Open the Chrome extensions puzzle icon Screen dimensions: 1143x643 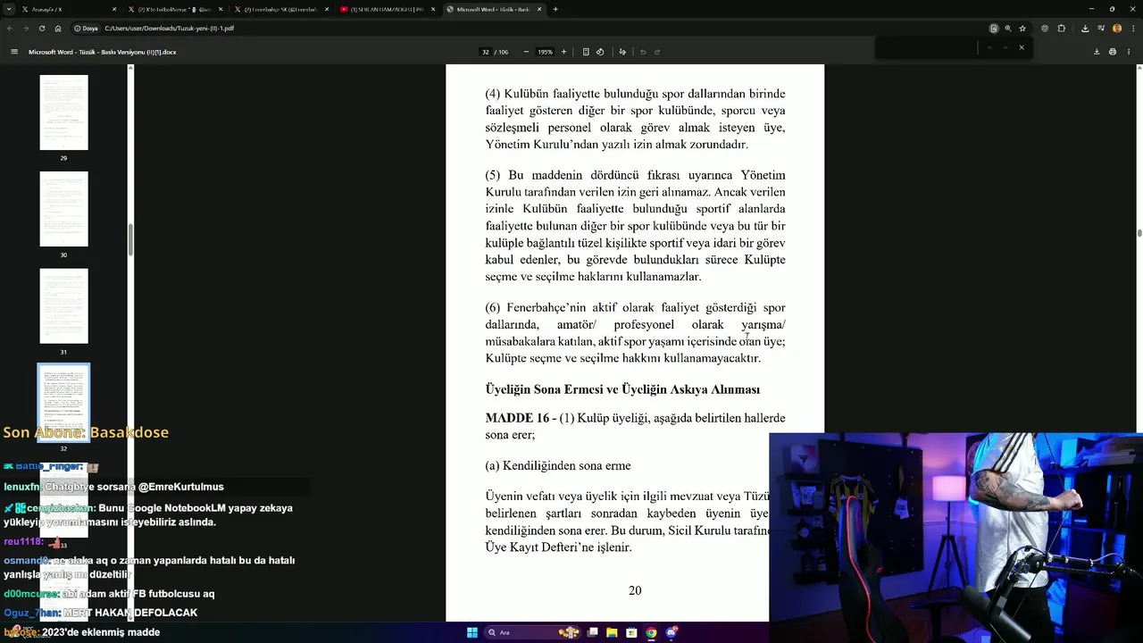pos(1061,29)
